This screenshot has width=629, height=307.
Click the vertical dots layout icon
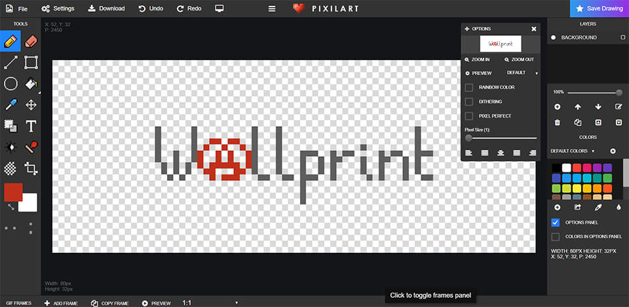point(31,228)
